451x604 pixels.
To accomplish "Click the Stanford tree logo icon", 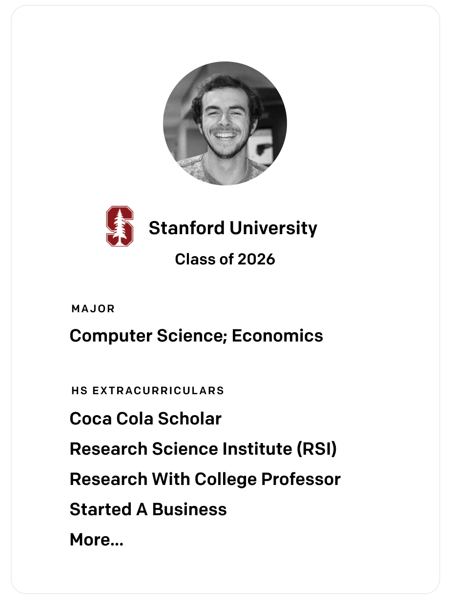I will pyautogui.click(x=120, y=226).
